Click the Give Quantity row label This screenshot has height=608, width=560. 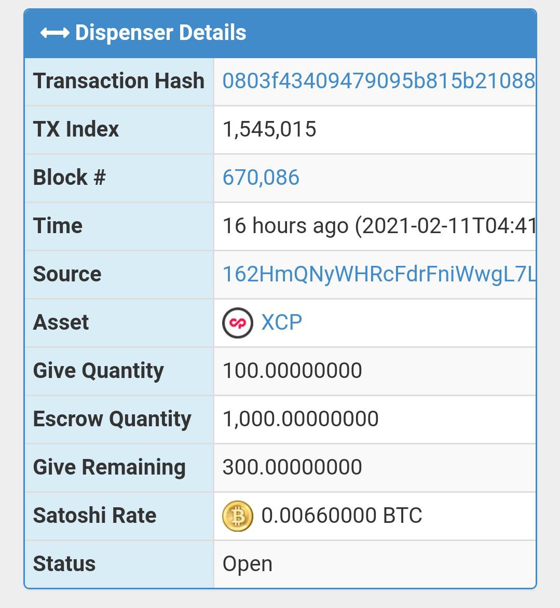pyautogui.click(x=99, y=371)
